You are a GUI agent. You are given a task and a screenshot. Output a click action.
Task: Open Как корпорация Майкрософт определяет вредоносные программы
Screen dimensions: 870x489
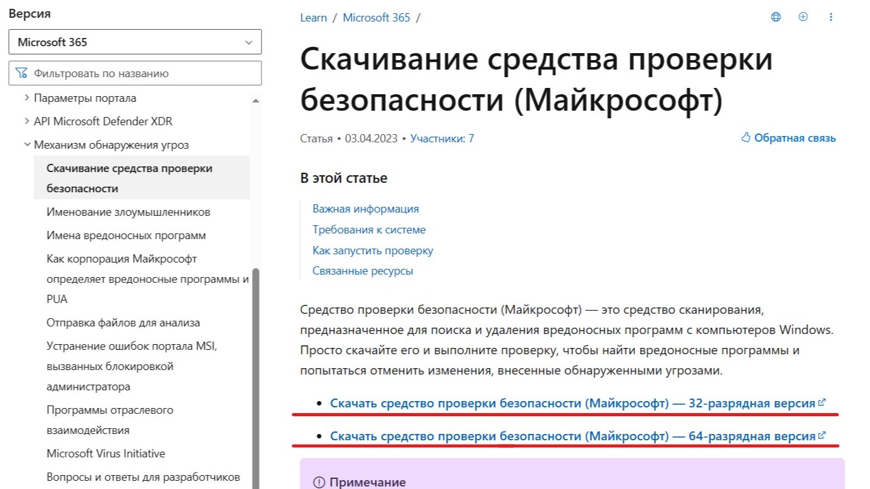[x=148, y=279]
